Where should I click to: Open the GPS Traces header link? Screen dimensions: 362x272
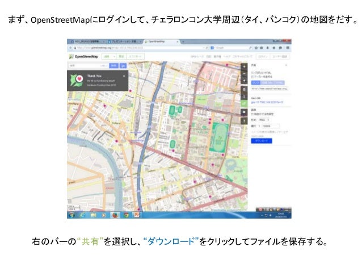(197, 56)
